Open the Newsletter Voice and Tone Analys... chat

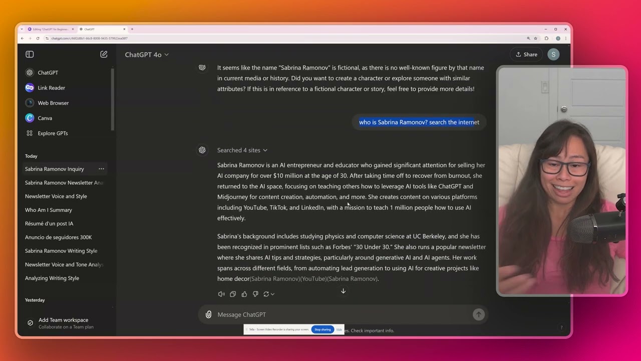point(65,264)
